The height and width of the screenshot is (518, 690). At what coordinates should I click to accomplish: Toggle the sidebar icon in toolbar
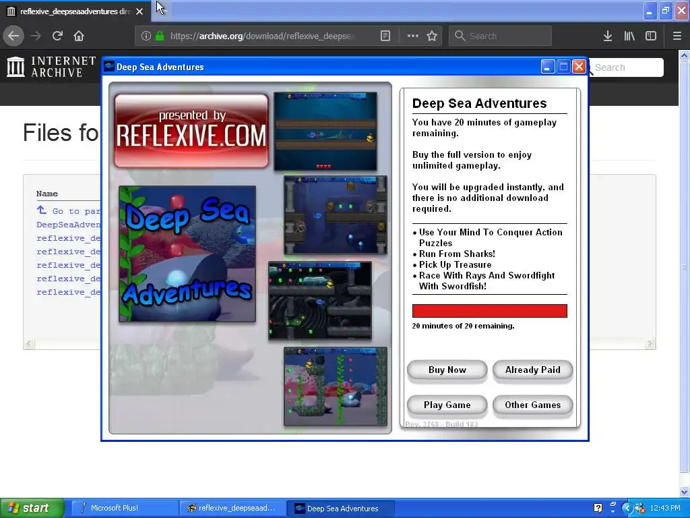(x=651, y=36)
